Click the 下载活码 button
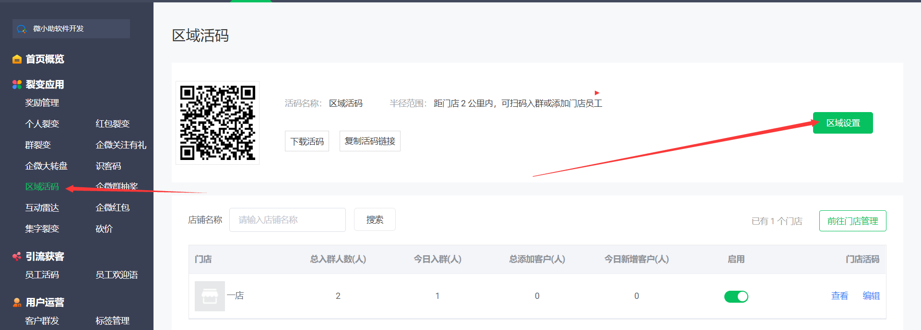The width and height of the screenshot is (921, 330). click(307, 141)
